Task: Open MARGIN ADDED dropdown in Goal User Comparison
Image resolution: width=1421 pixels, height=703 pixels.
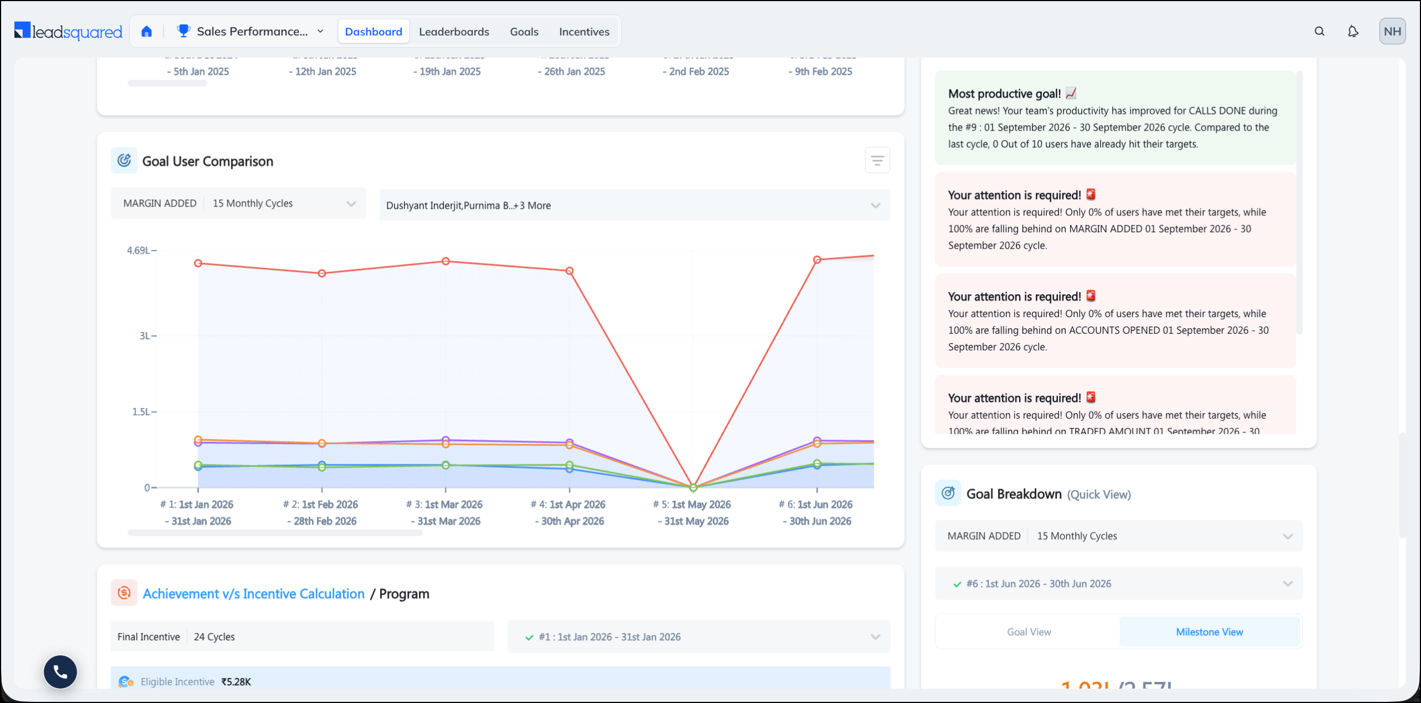Action: [x=239, y=203]
